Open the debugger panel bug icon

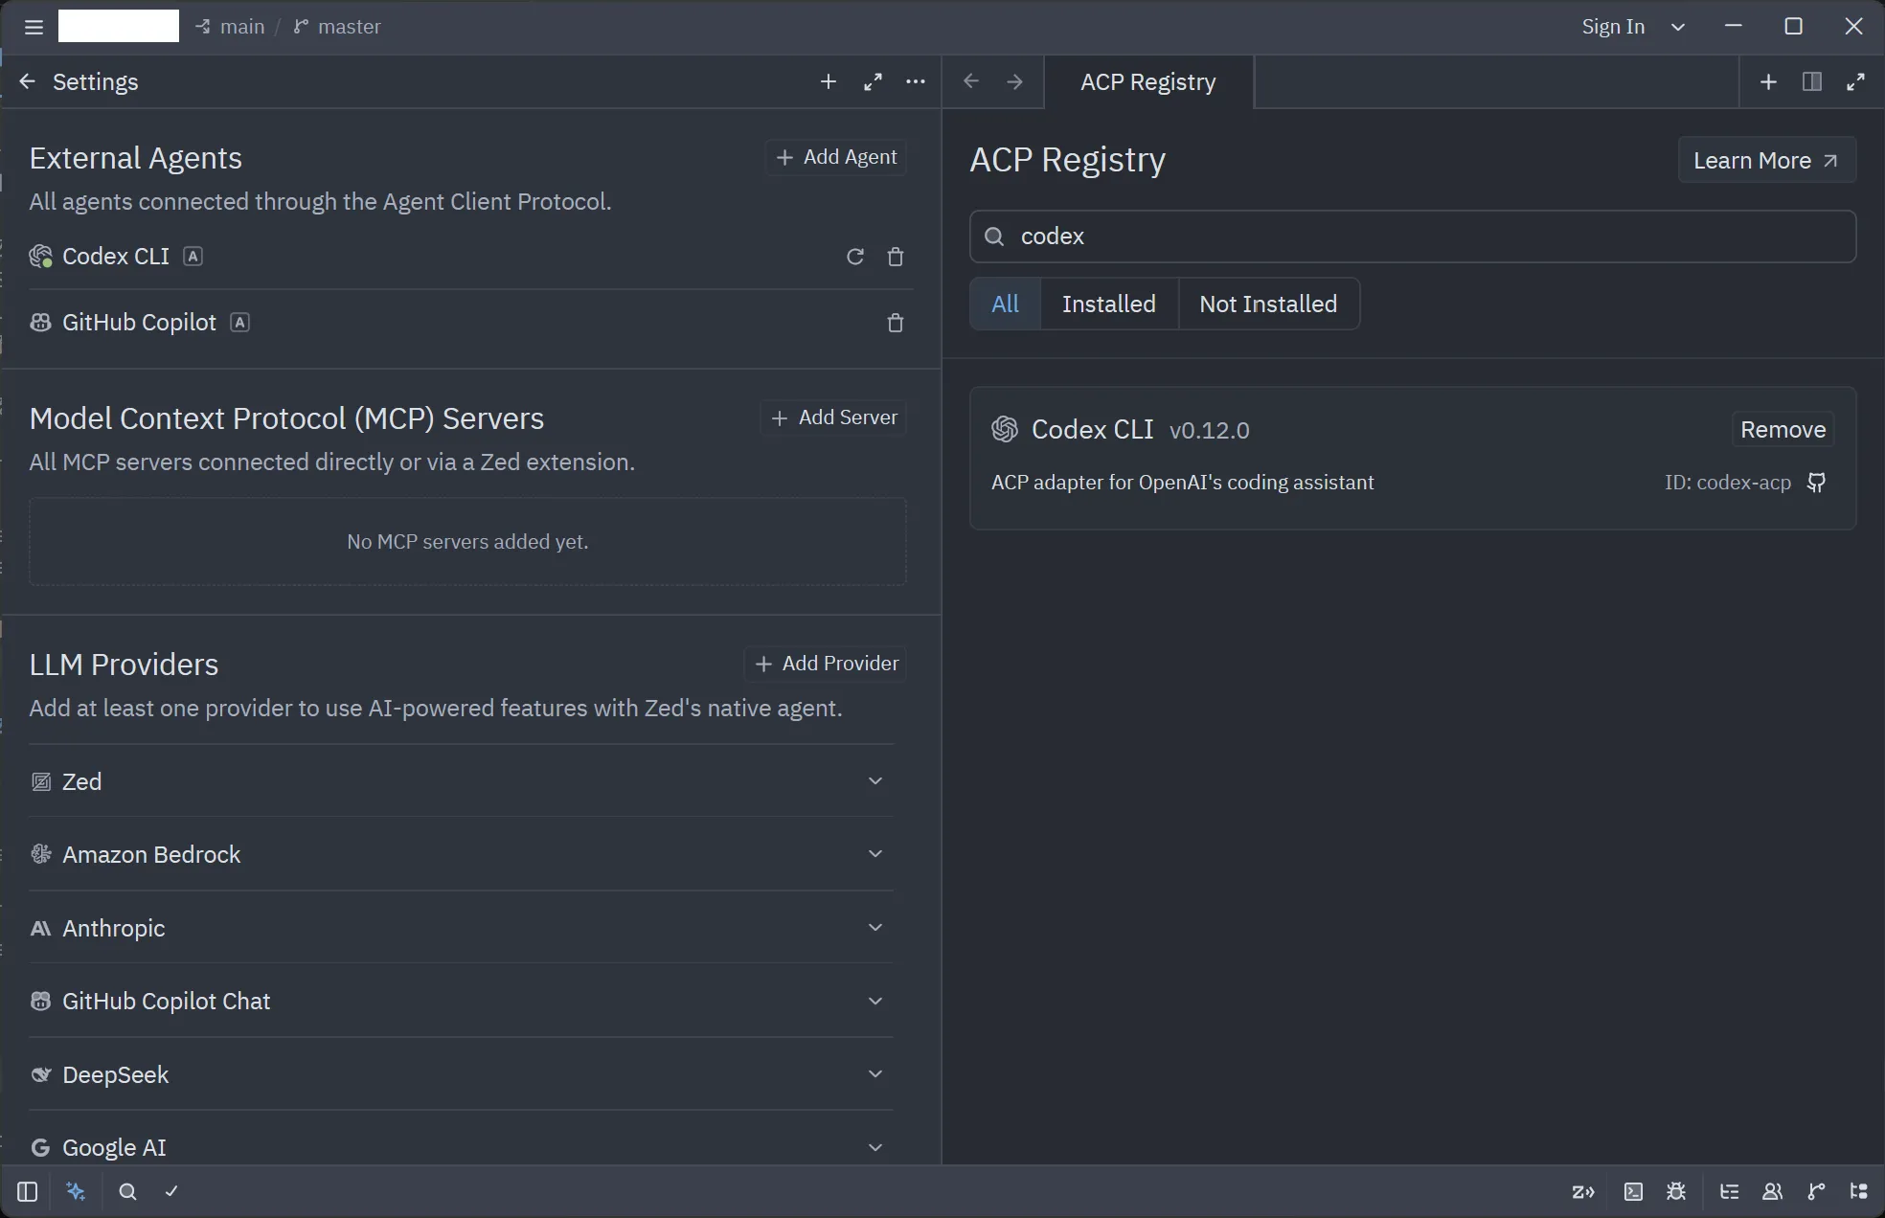1676,1192
